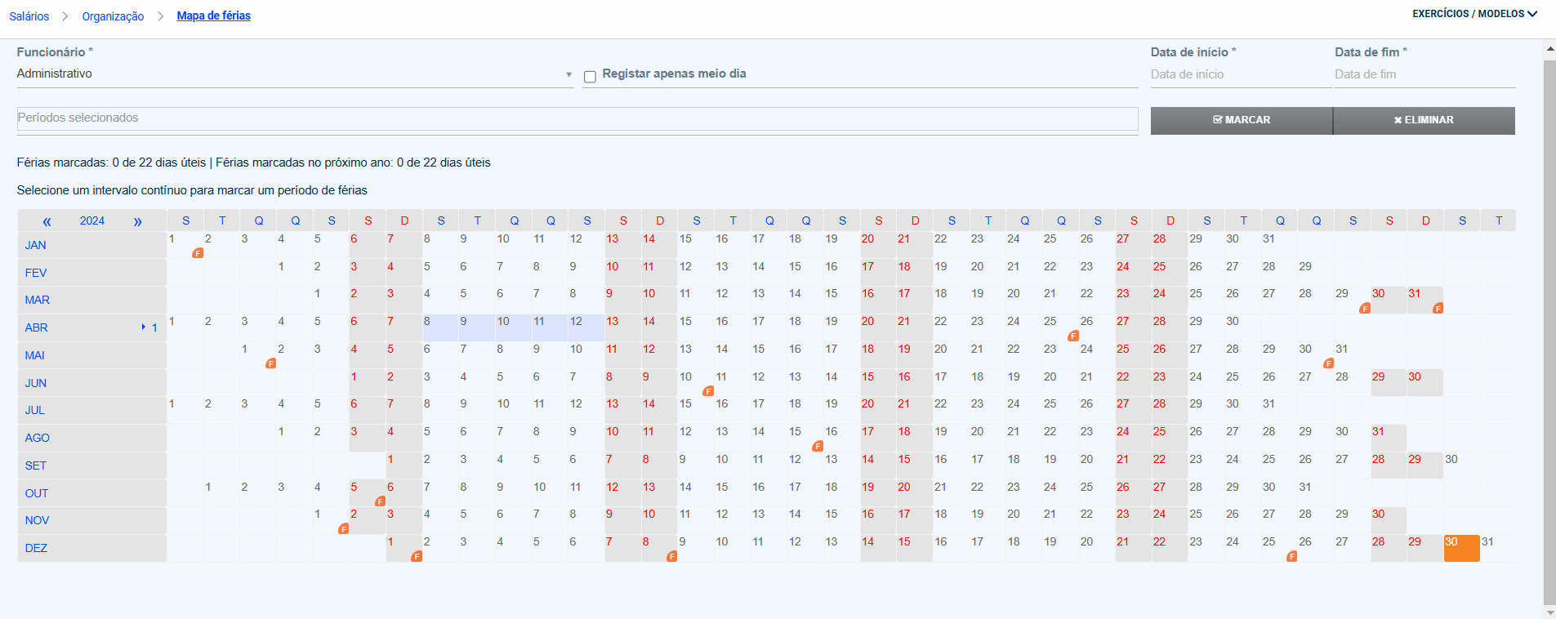This screenshot has height=619, width=1556.
Task: Open the Organização breadcrumb
Action: (113, 16)
